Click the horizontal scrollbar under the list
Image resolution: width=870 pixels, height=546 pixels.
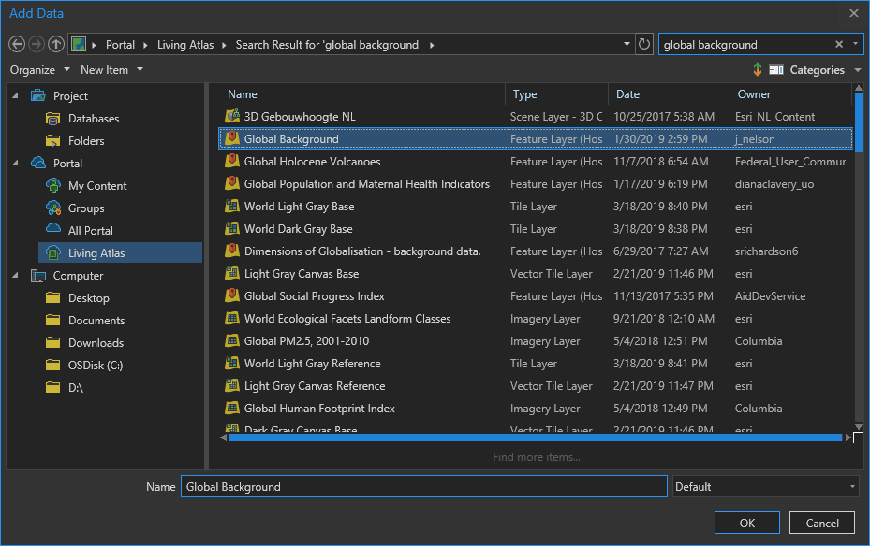pos(535,437)
